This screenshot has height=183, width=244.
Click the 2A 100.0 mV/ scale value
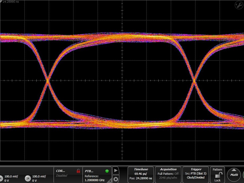point(39,176)
